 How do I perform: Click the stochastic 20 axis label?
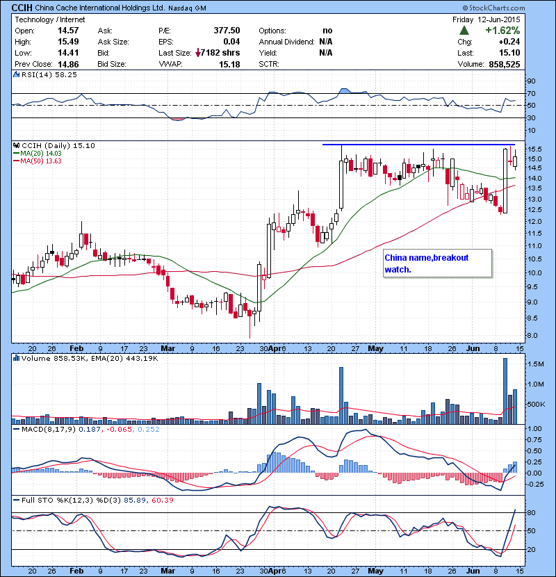pyautogui.click(x=532, y=549)
